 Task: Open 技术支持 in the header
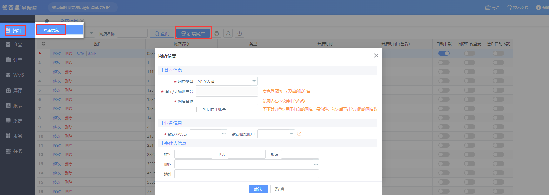(518, 7)
